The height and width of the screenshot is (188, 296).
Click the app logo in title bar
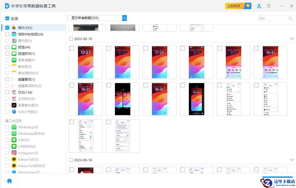point(7,6)
